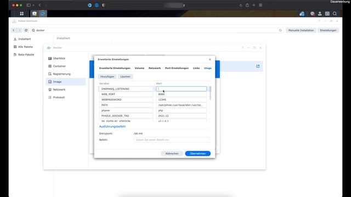Select the WEB_PORT variable cell
The height and width of the screenshot is (197, 351).
[126, 94]
